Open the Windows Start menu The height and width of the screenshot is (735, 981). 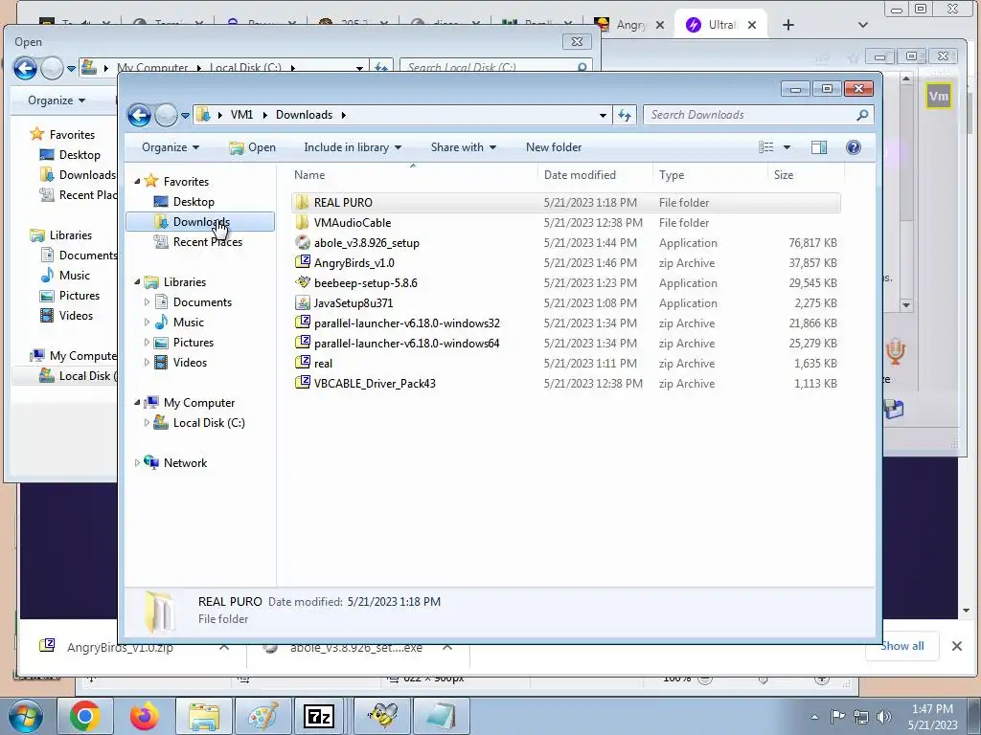click(25, 716)
